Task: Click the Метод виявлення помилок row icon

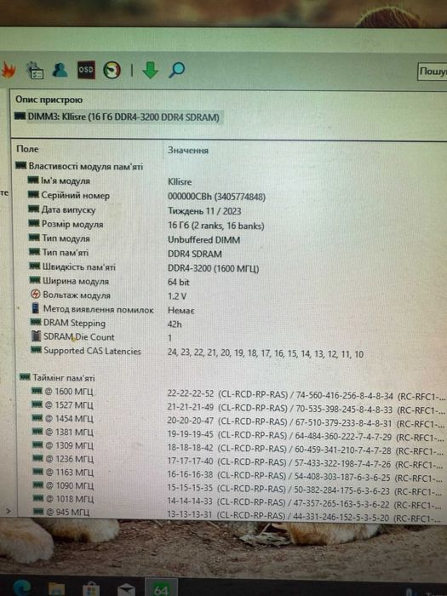Action: pyautogui.click(x=36, y=308)
